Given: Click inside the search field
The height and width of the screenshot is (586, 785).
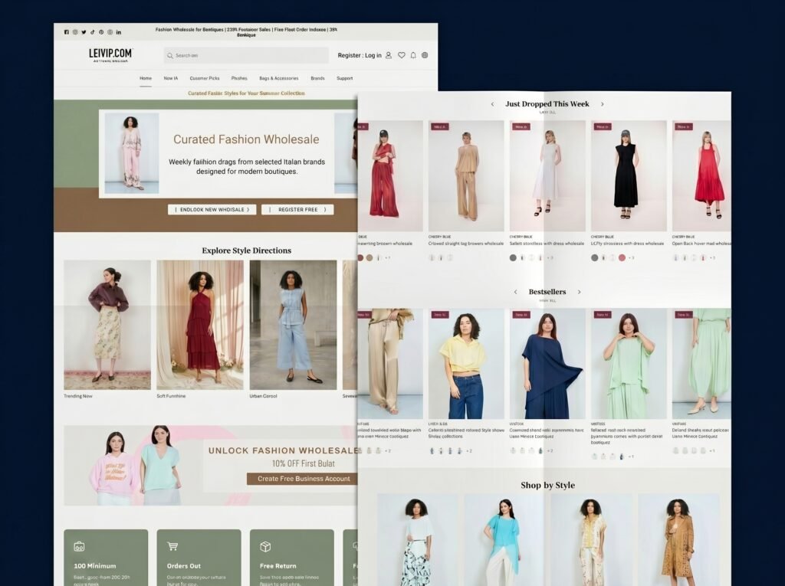Looking at the screenshot, I should pos(246,56).
